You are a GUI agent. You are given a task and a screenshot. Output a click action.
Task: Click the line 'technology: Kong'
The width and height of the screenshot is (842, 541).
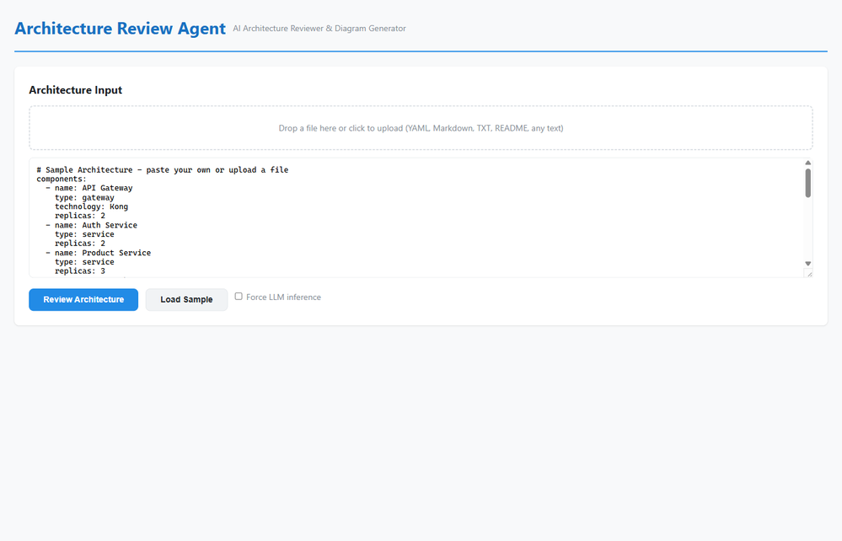pos(91,206)
